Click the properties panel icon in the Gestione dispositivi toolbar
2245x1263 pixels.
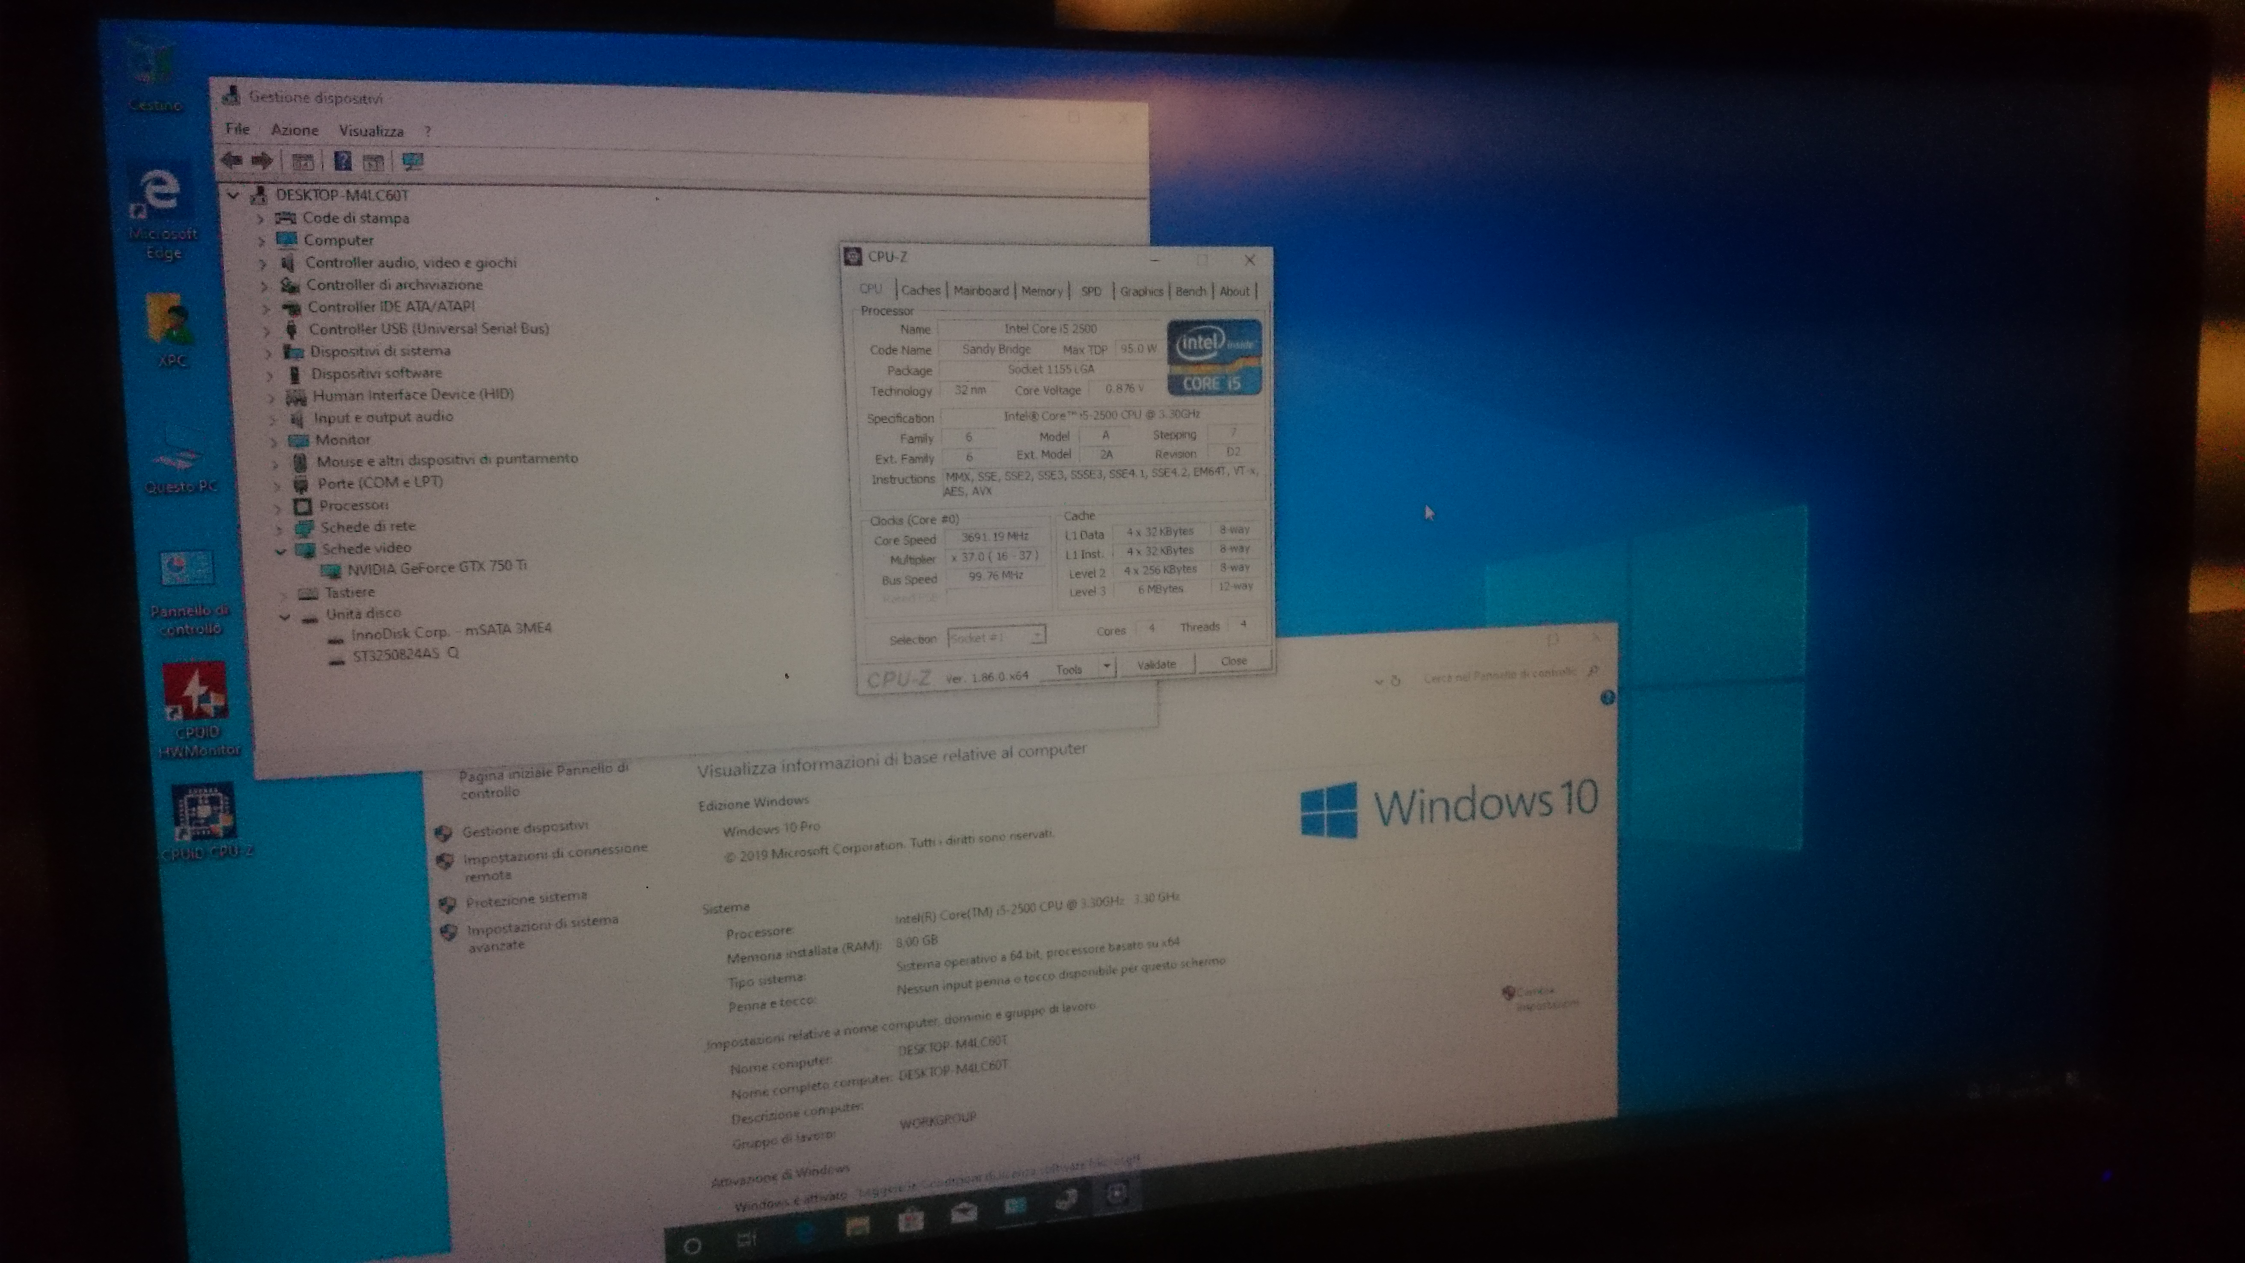pyautogui.click(x=302, y=161)
